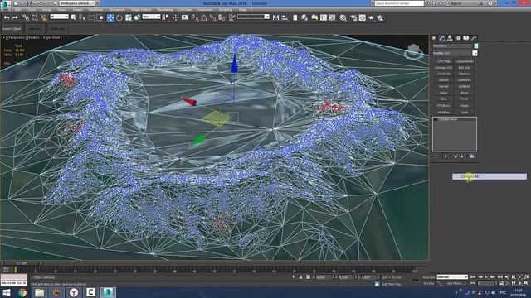Viewport: 531px width, 298px height.
Task: Click the ViewCube in the viewport
Action: (414, 51)
